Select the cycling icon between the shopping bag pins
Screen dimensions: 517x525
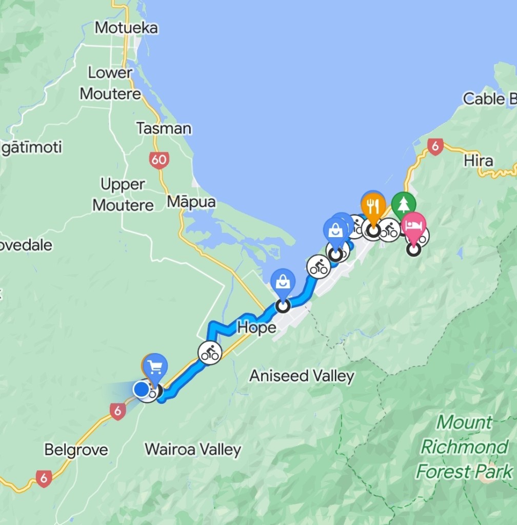319,266
